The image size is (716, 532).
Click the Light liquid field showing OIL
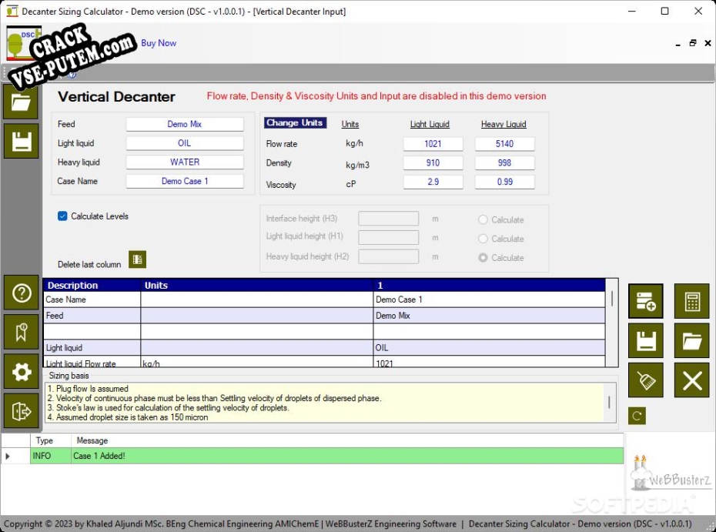click(x=185, y=143)
